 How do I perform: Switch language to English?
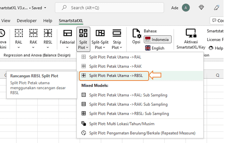pos(154,48)
